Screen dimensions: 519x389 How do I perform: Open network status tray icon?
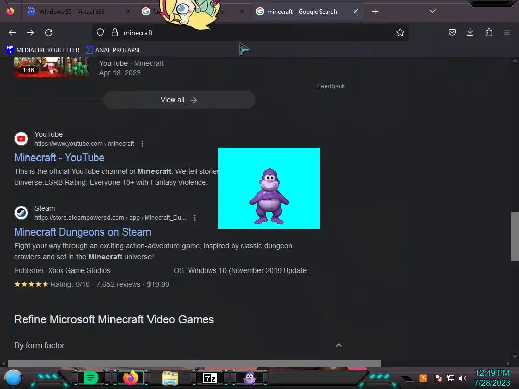click(x=451, y=378)
